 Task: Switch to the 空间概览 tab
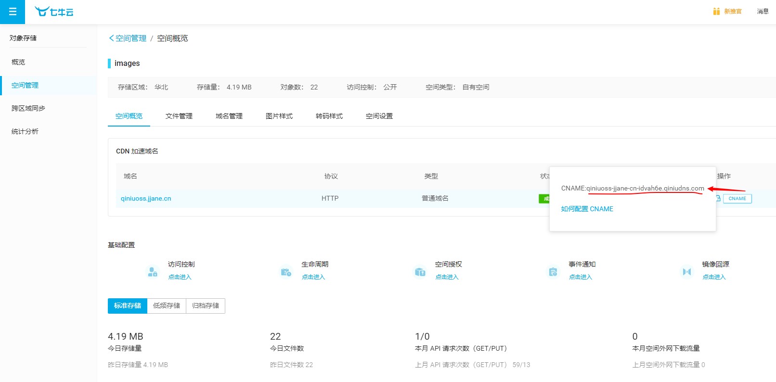click(x=129, y=116)
